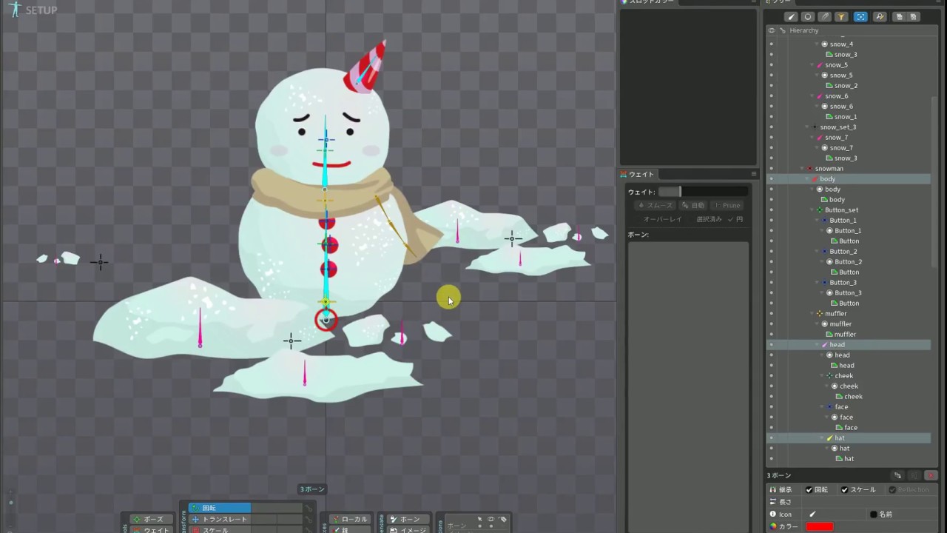Click the eye icon in Hierarchy header
947x533 pixels.
tap(772, 30)
